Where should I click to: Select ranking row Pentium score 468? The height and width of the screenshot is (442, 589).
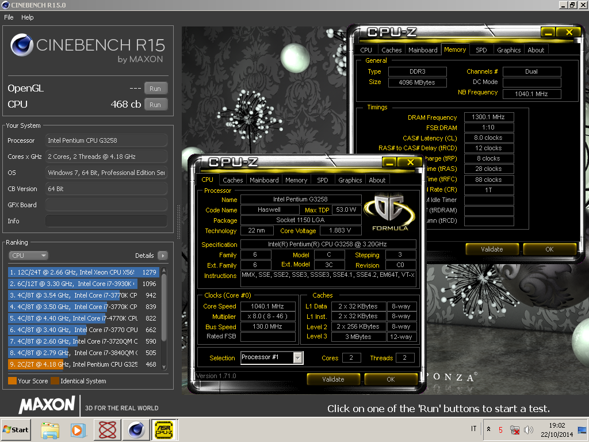click(x=83, y=364)
